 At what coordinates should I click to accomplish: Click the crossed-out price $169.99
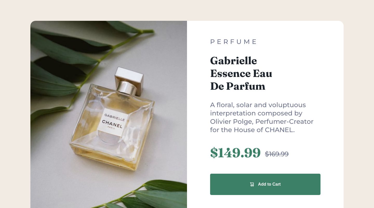pos(277,154)
